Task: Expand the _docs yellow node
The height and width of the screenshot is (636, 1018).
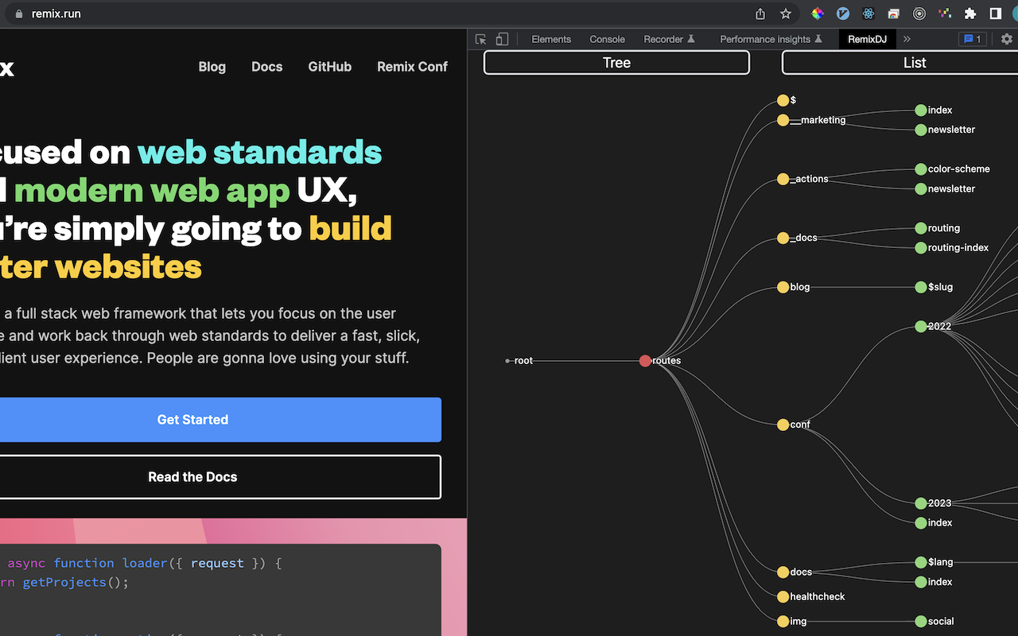Action: tap(783, 238)
